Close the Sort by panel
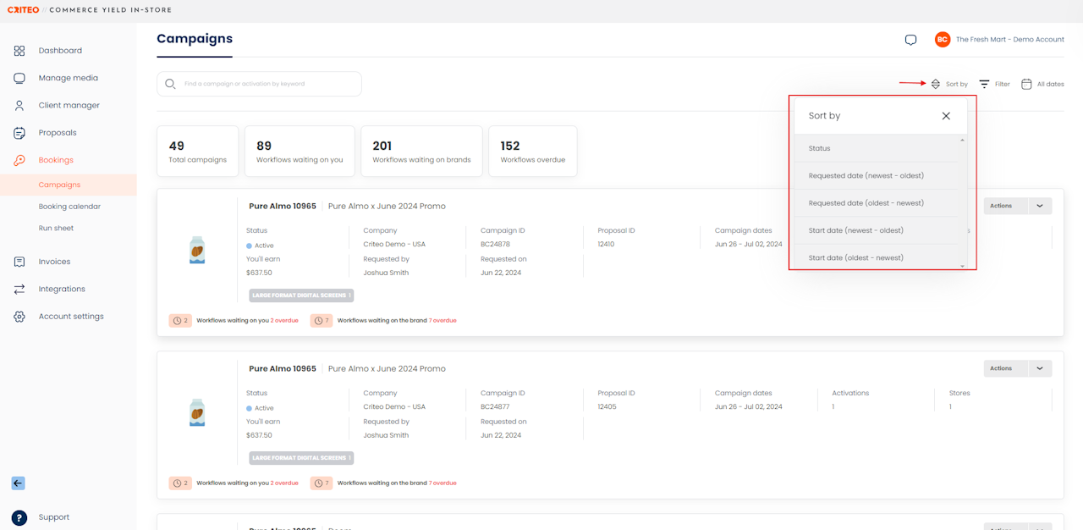 tap(946, 116)
